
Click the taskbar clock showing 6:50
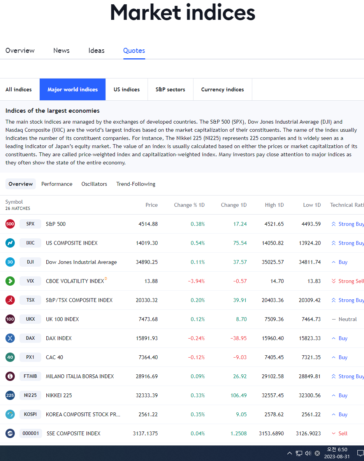coord(337,453)
